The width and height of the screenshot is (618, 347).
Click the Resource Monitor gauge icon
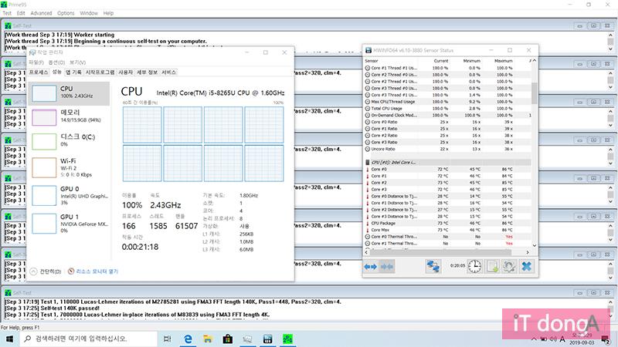click(71, 271)
